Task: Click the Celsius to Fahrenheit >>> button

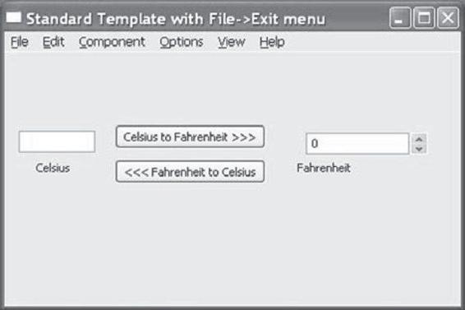Action: click(190, 136)
